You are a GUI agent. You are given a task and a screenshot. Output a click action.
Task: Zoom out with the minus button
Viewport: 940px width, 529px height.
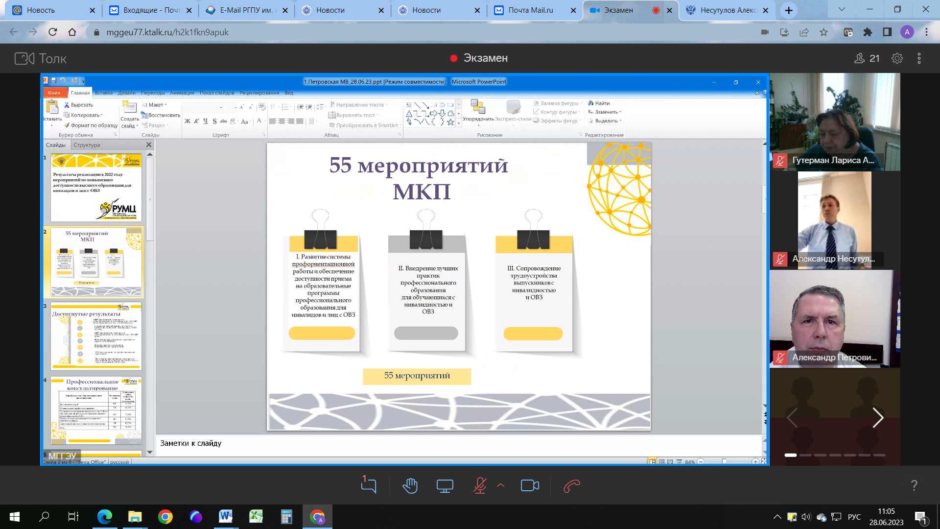(x=701, y=461)
